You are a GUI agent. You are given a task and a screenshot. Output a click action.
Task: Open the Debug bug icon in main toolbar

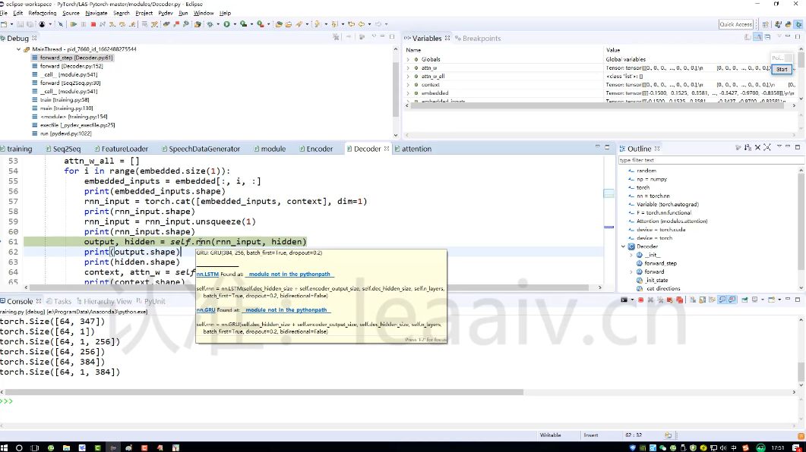tap(210, 24)
